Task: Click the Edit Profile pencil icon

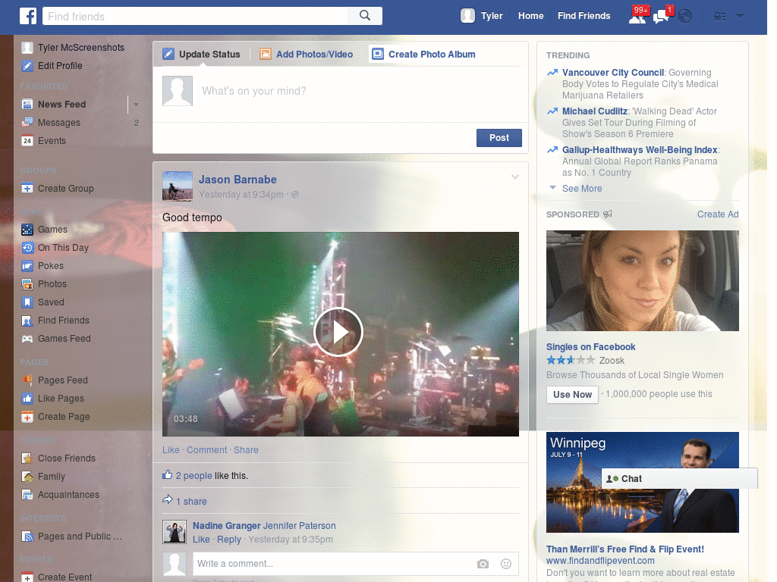Action: click(x=27, y=66)
